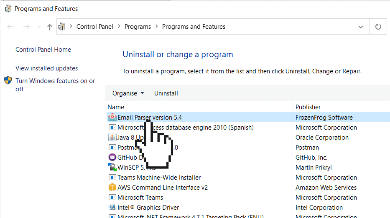Click the address bar Control Panel icon

[x=62, y=26]
